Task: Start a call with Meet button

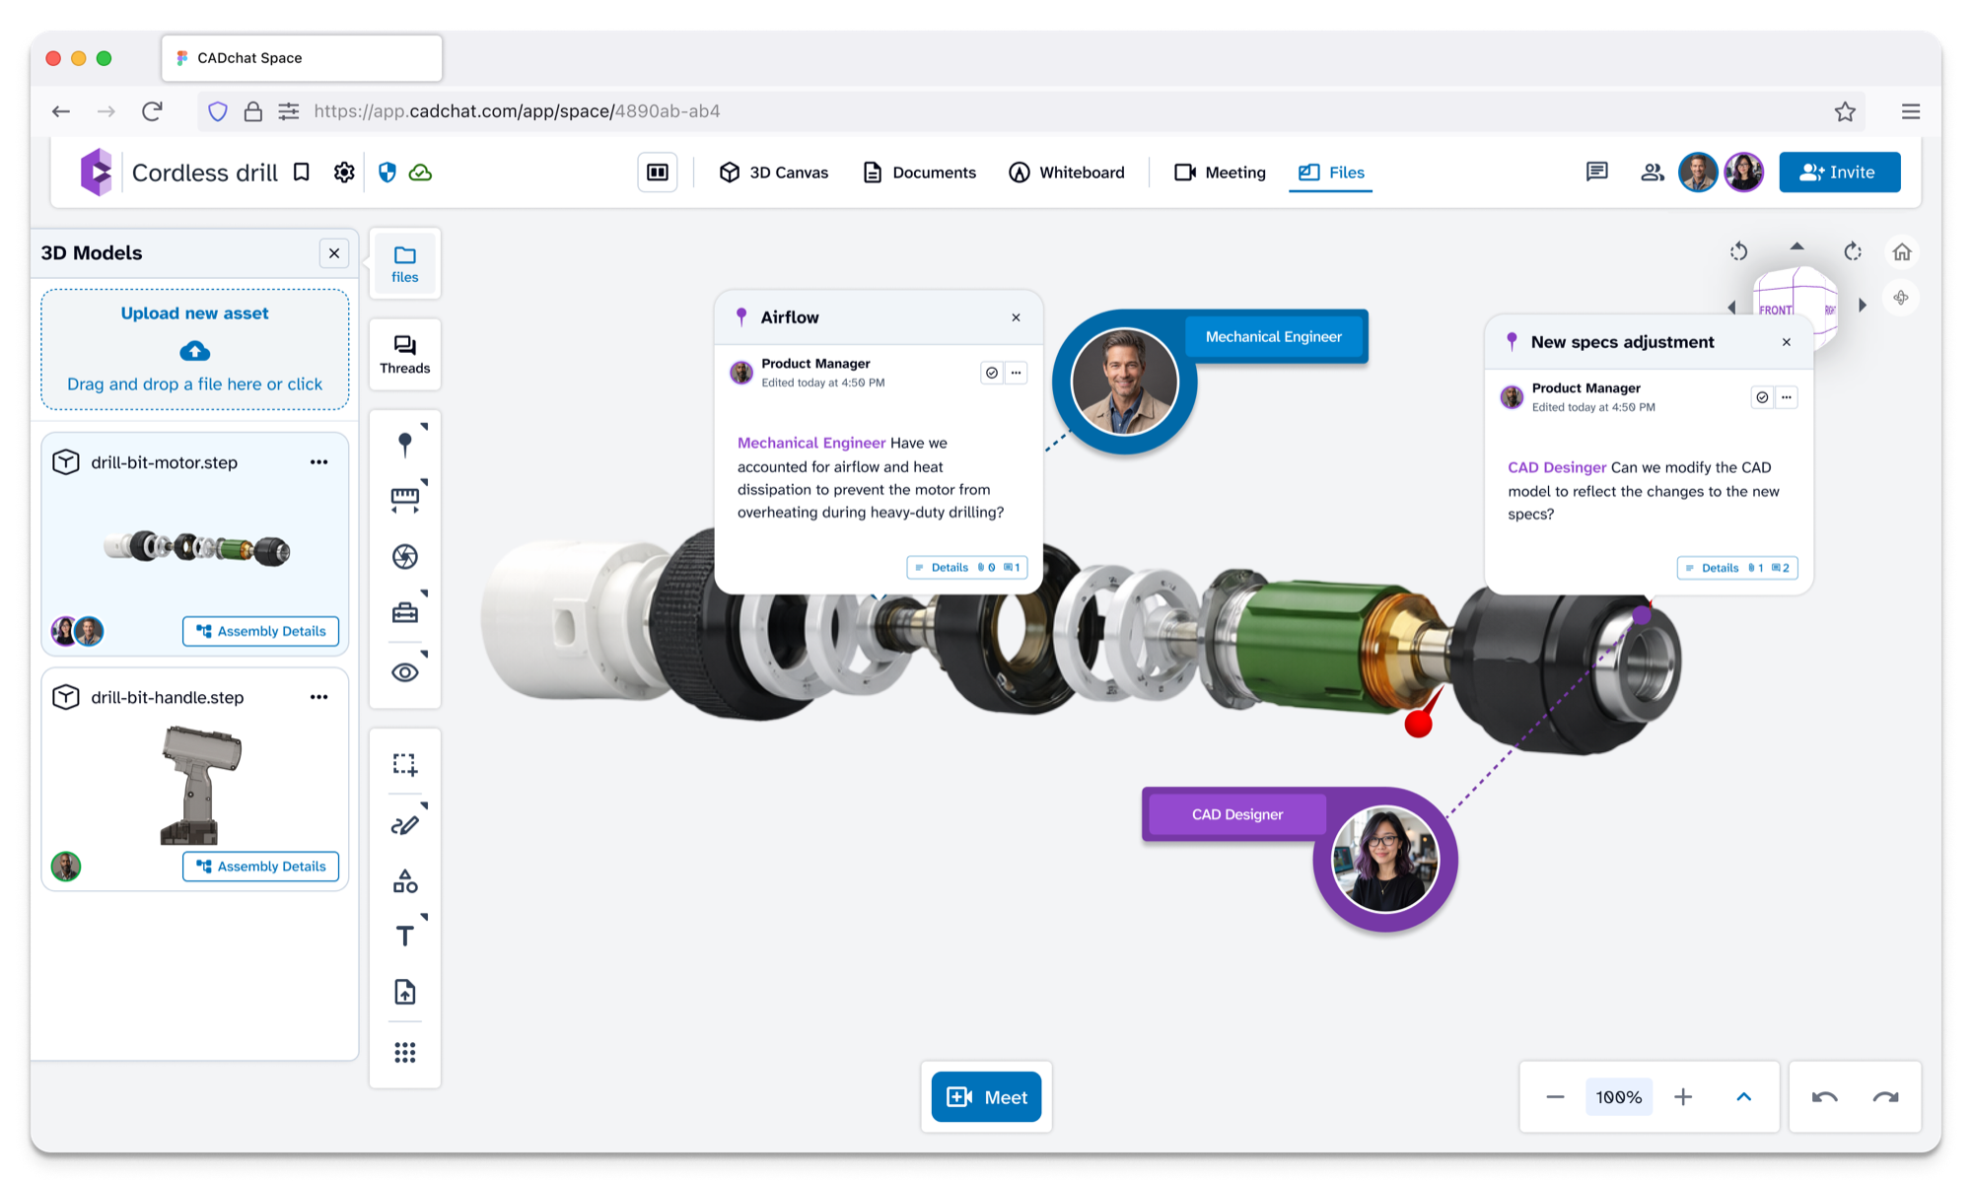Action: [x=986, y=1097]
